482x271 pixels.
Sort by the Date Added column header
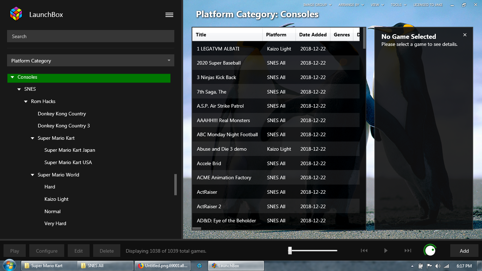[x=313, y=35]
